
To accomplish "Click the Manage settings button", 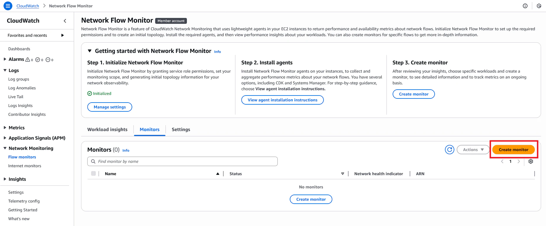I will click(110, 107).
